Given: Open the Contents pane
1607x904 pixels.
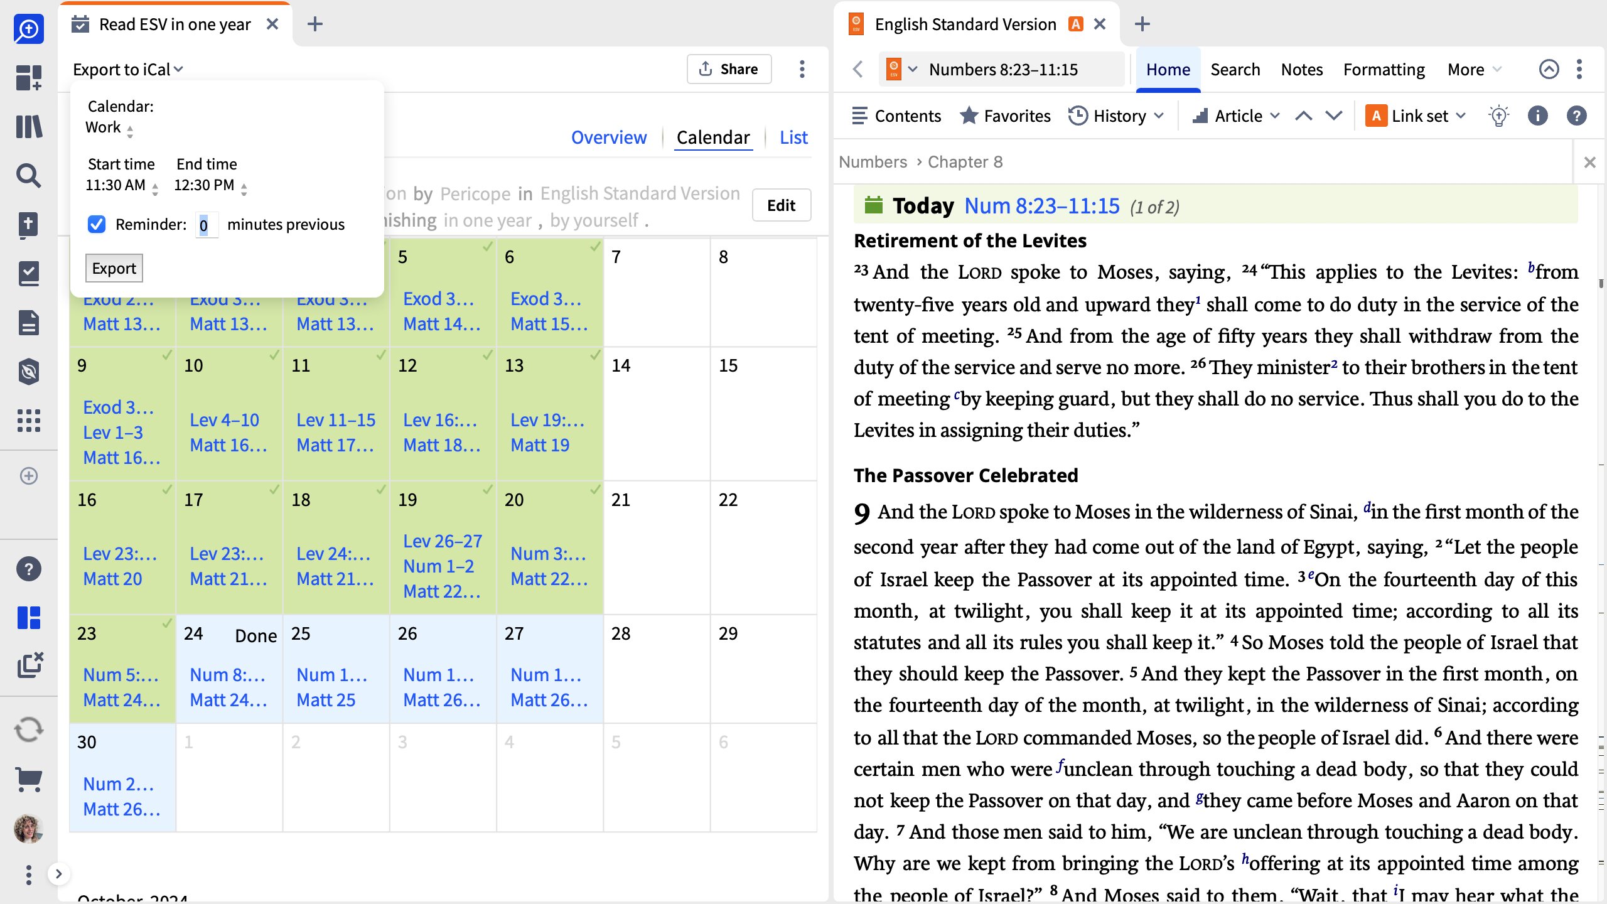Looking at the screenshot, I should point(896,116).
